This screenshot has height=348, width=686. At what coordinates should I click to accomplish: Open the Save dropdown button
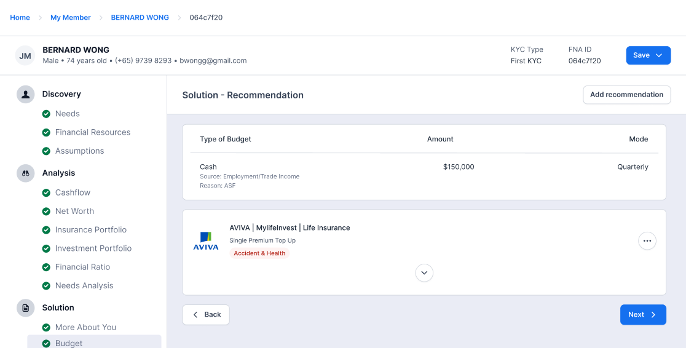point(648,55)
